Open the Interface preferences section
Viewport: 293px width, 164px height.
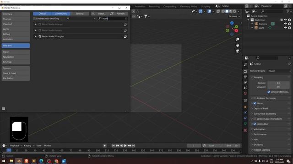pos(16,14)
